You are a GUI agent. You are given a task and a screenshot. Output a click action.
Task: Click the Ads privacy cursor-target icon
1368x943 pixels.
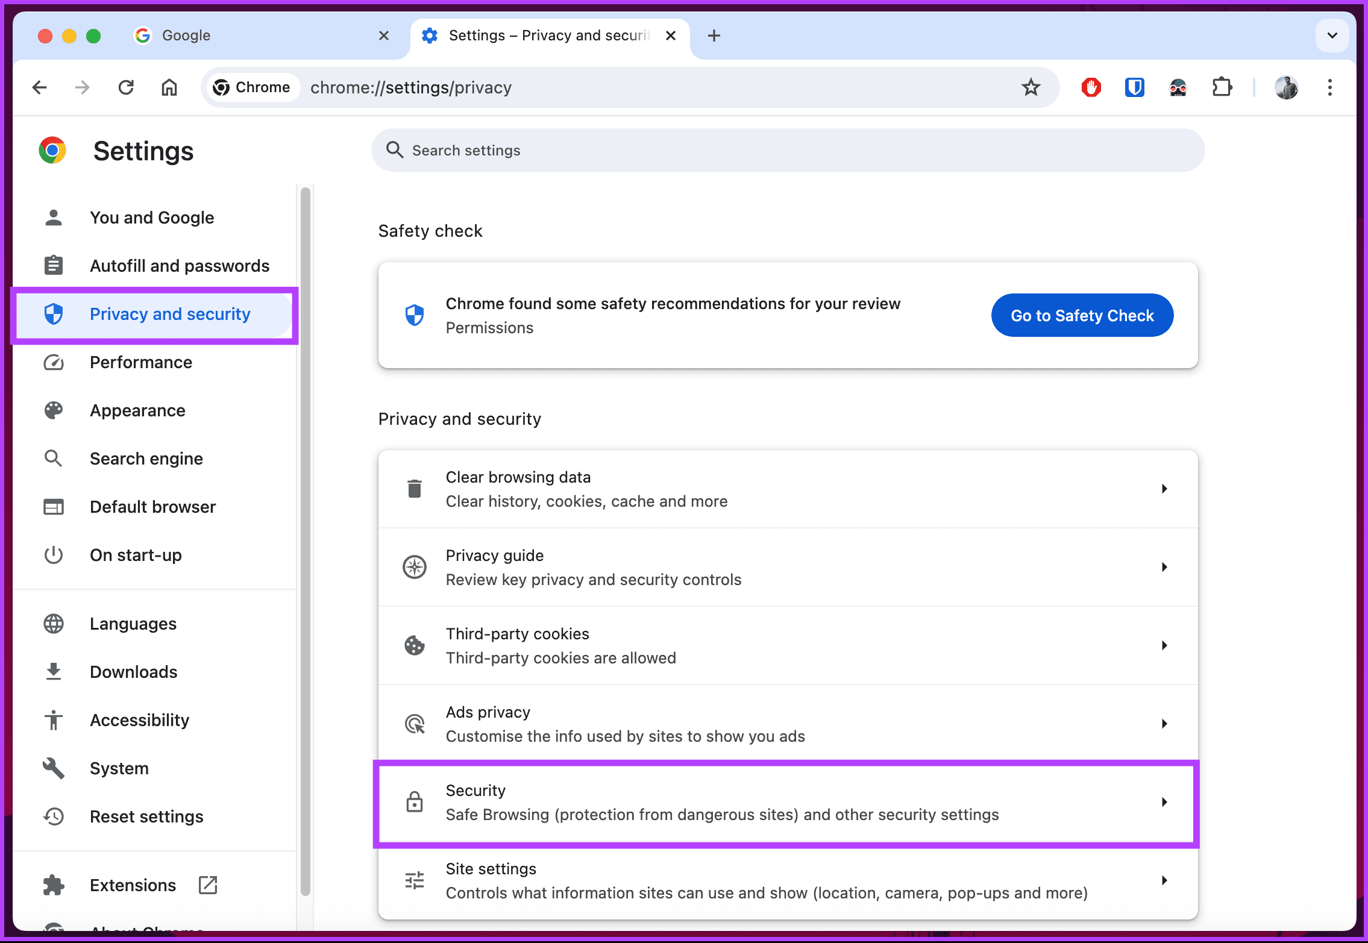[x=415, y=724]
